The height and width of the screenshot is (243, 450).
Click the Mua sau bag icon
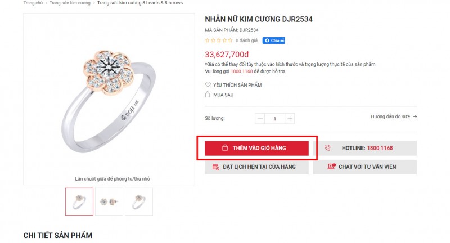click(x=208, y=94)
